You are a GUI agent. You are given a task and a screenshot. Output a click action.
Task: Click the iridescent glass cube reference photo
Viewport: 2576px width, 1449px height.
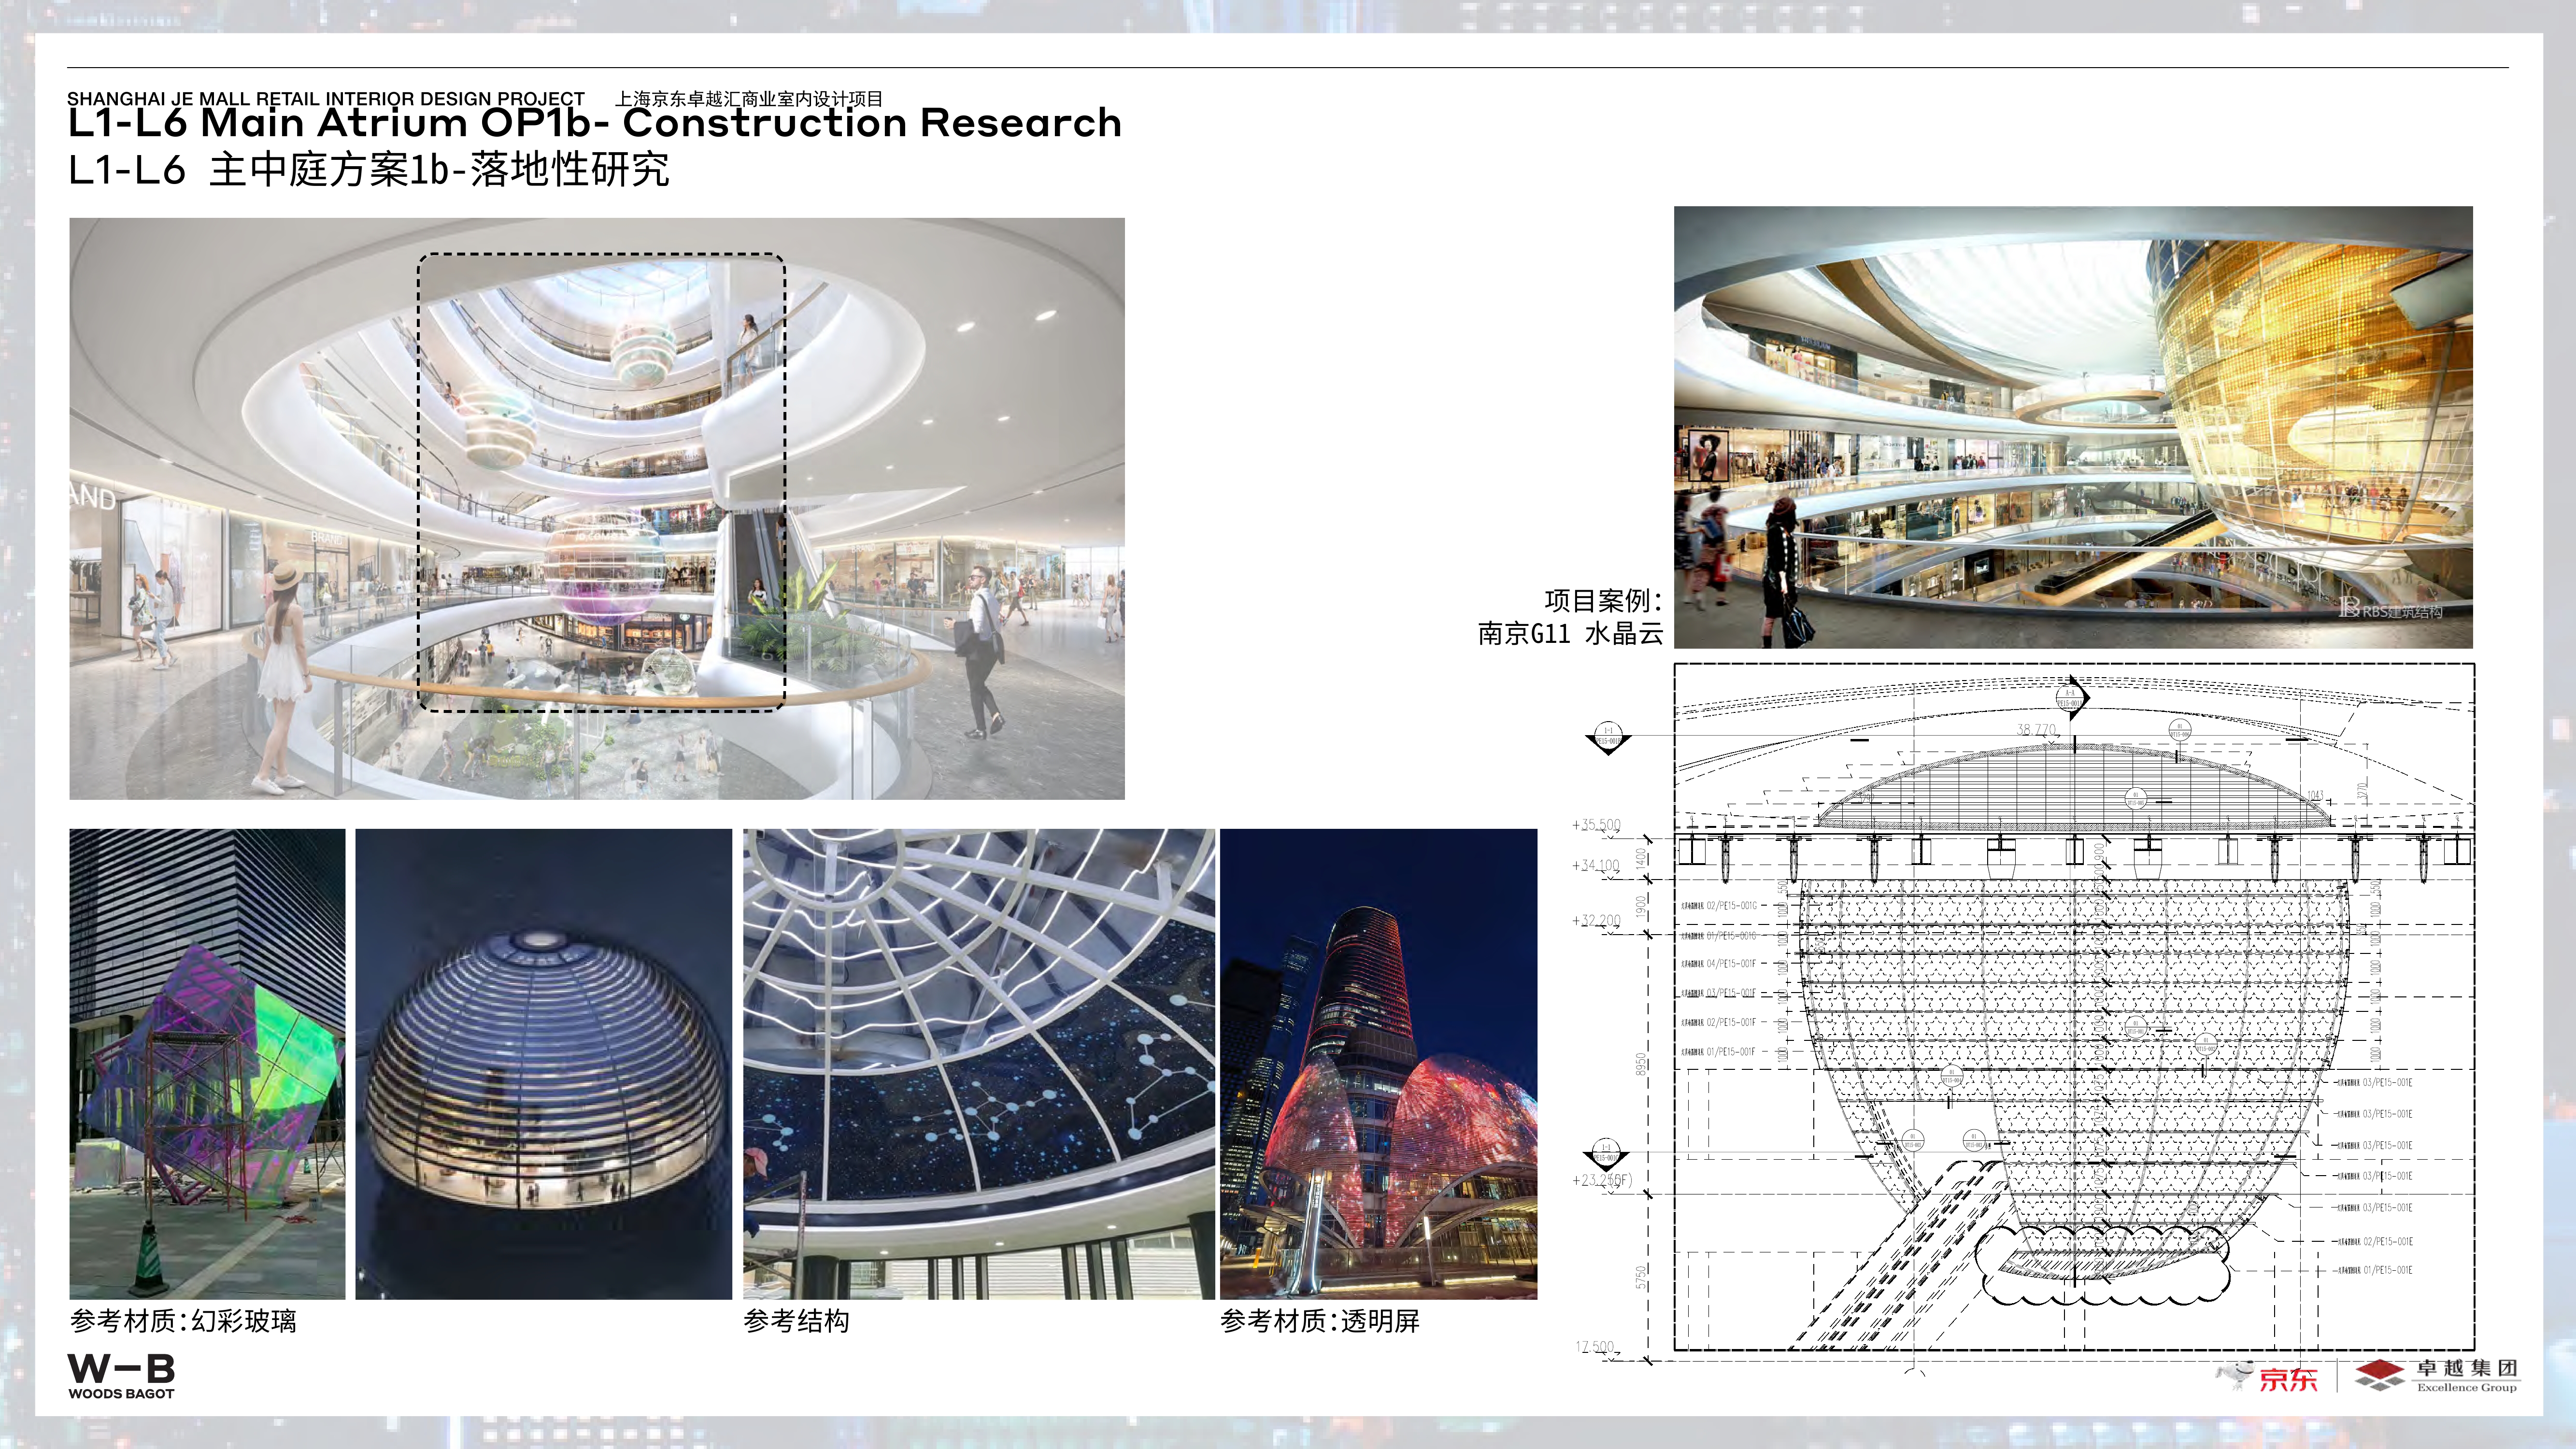pos(207,1064)
